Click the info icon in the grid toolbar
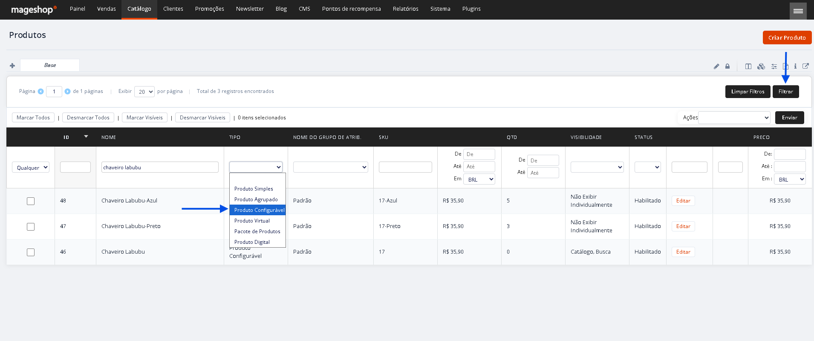Image resolution: width=814 pixels, height=341 pixels. pyautogui.click(x=795, y=66)
